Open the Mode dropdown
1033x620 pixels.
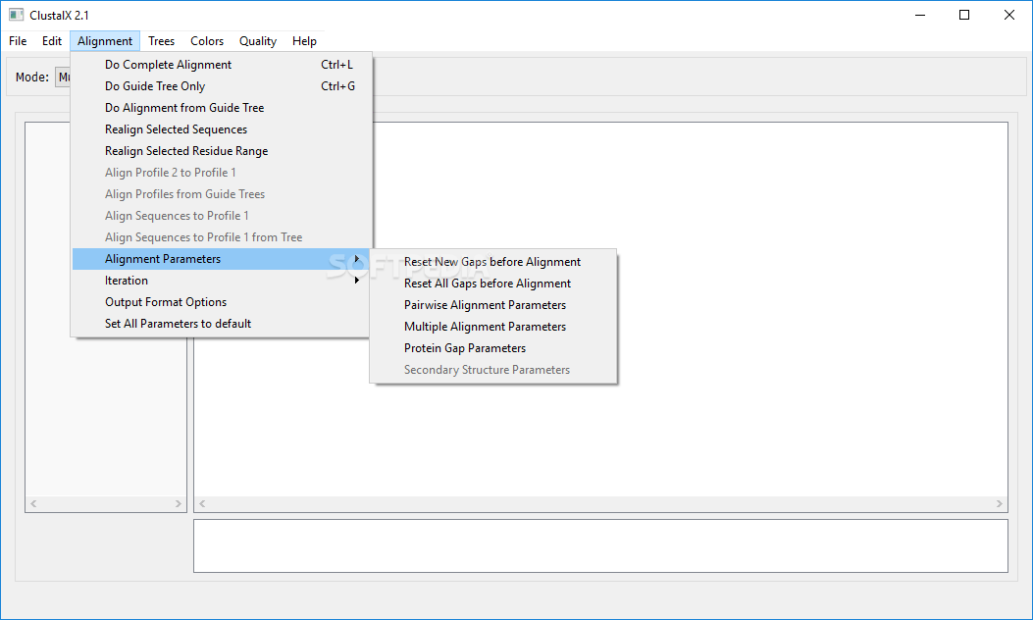tap(63, 77)
